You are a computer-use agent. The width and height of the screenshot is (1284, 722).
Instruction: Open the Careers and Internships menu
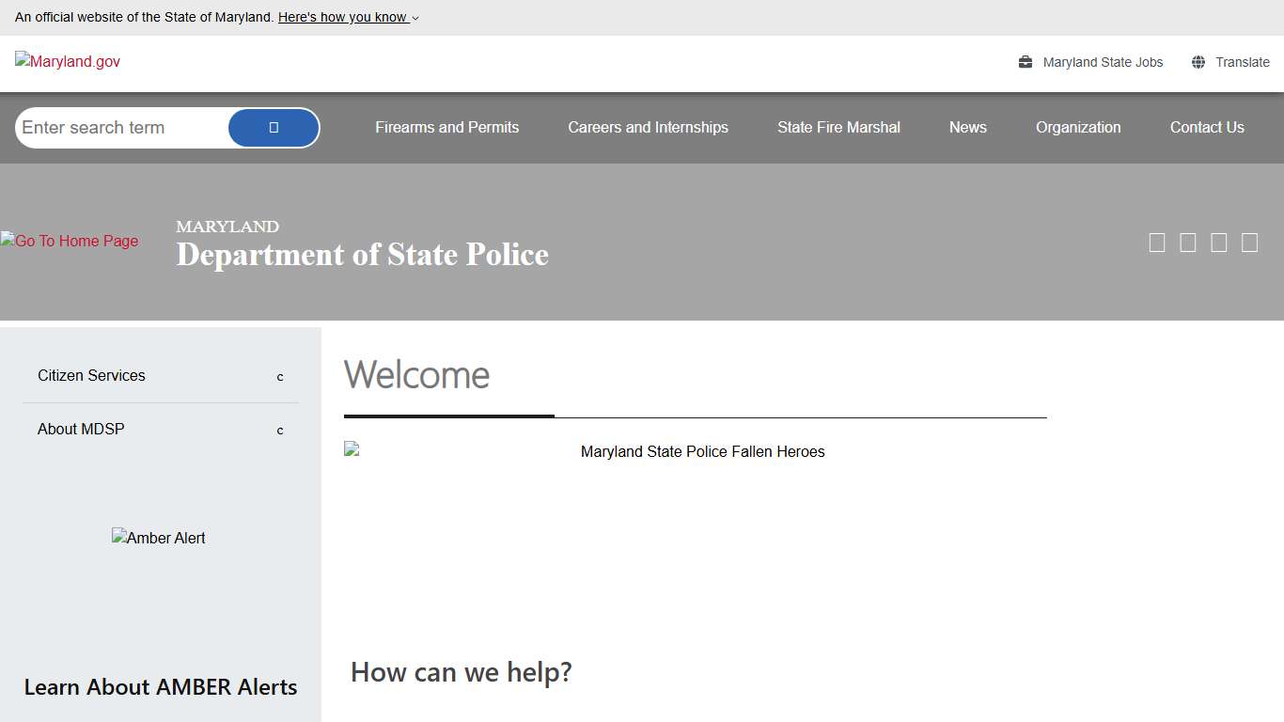(648, 127)
